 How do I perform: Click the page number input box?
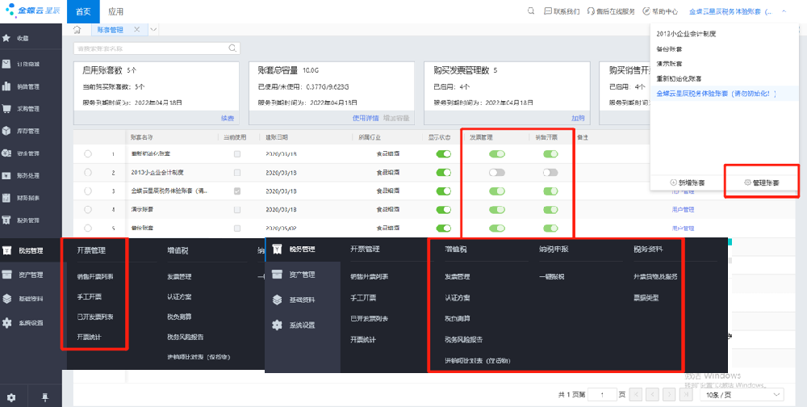coord(602,395)
